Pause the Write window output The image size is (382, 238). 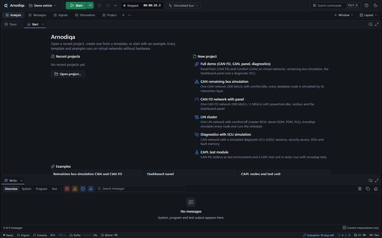pos(360,189)
